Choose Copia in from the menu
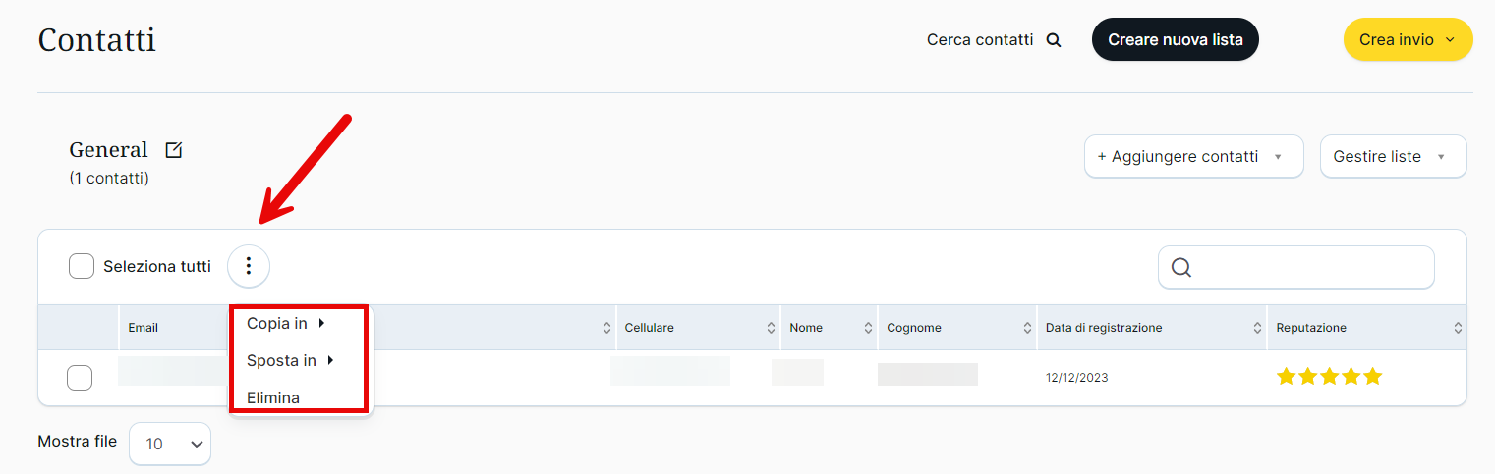Screen dimensions: 1495x474 point(277,323)
